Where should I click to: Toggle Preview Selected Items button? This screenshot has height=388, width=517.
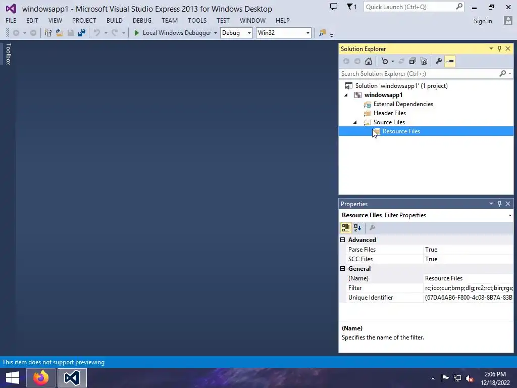[450, 61]
